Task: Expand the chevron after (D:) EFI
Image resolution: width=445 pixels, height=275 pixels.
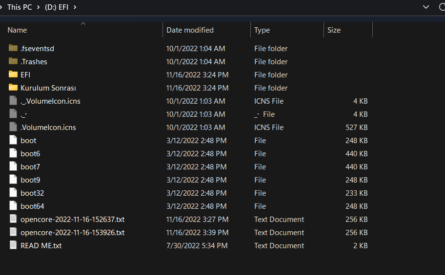Action: (75, 7)
